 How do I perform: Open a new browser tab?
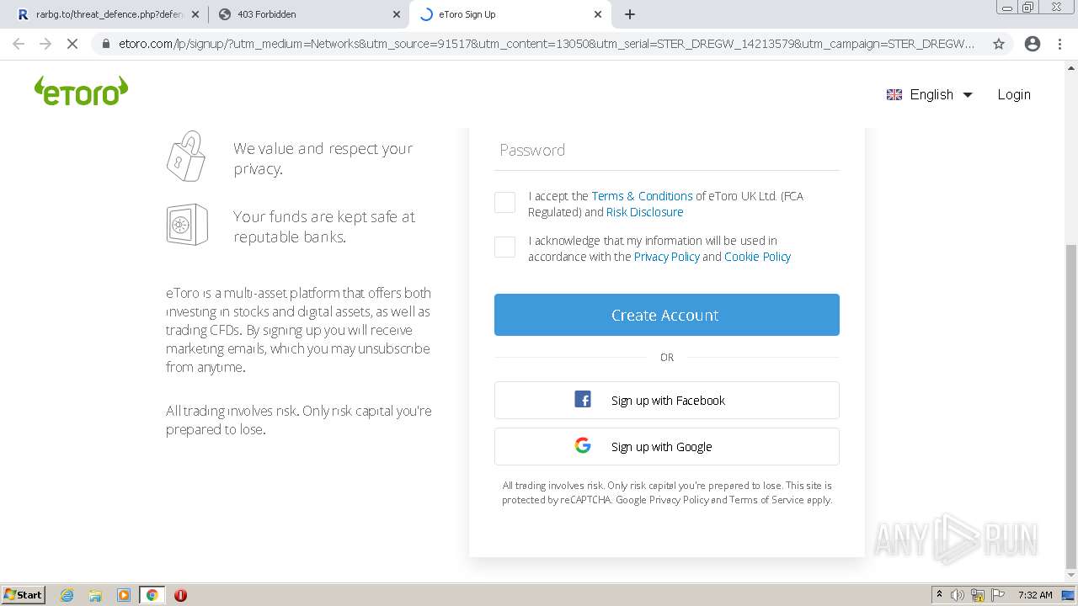tap(630, 14)
